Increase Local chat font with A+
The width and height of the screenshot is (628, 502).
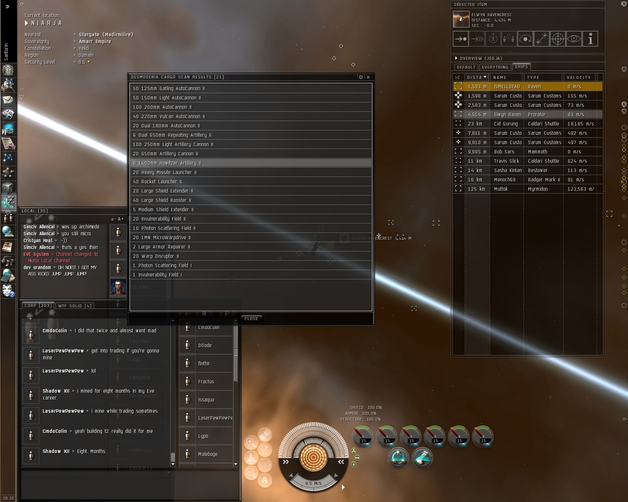[x=120, y=219]
